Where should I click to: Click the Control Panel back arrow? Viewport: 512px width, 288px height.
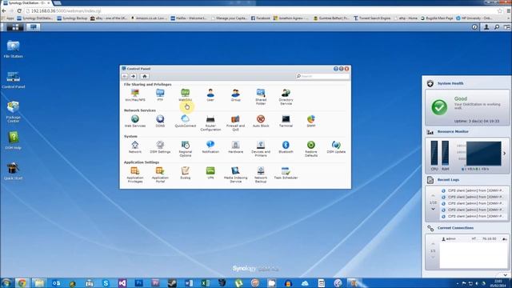tap(125, 76)
